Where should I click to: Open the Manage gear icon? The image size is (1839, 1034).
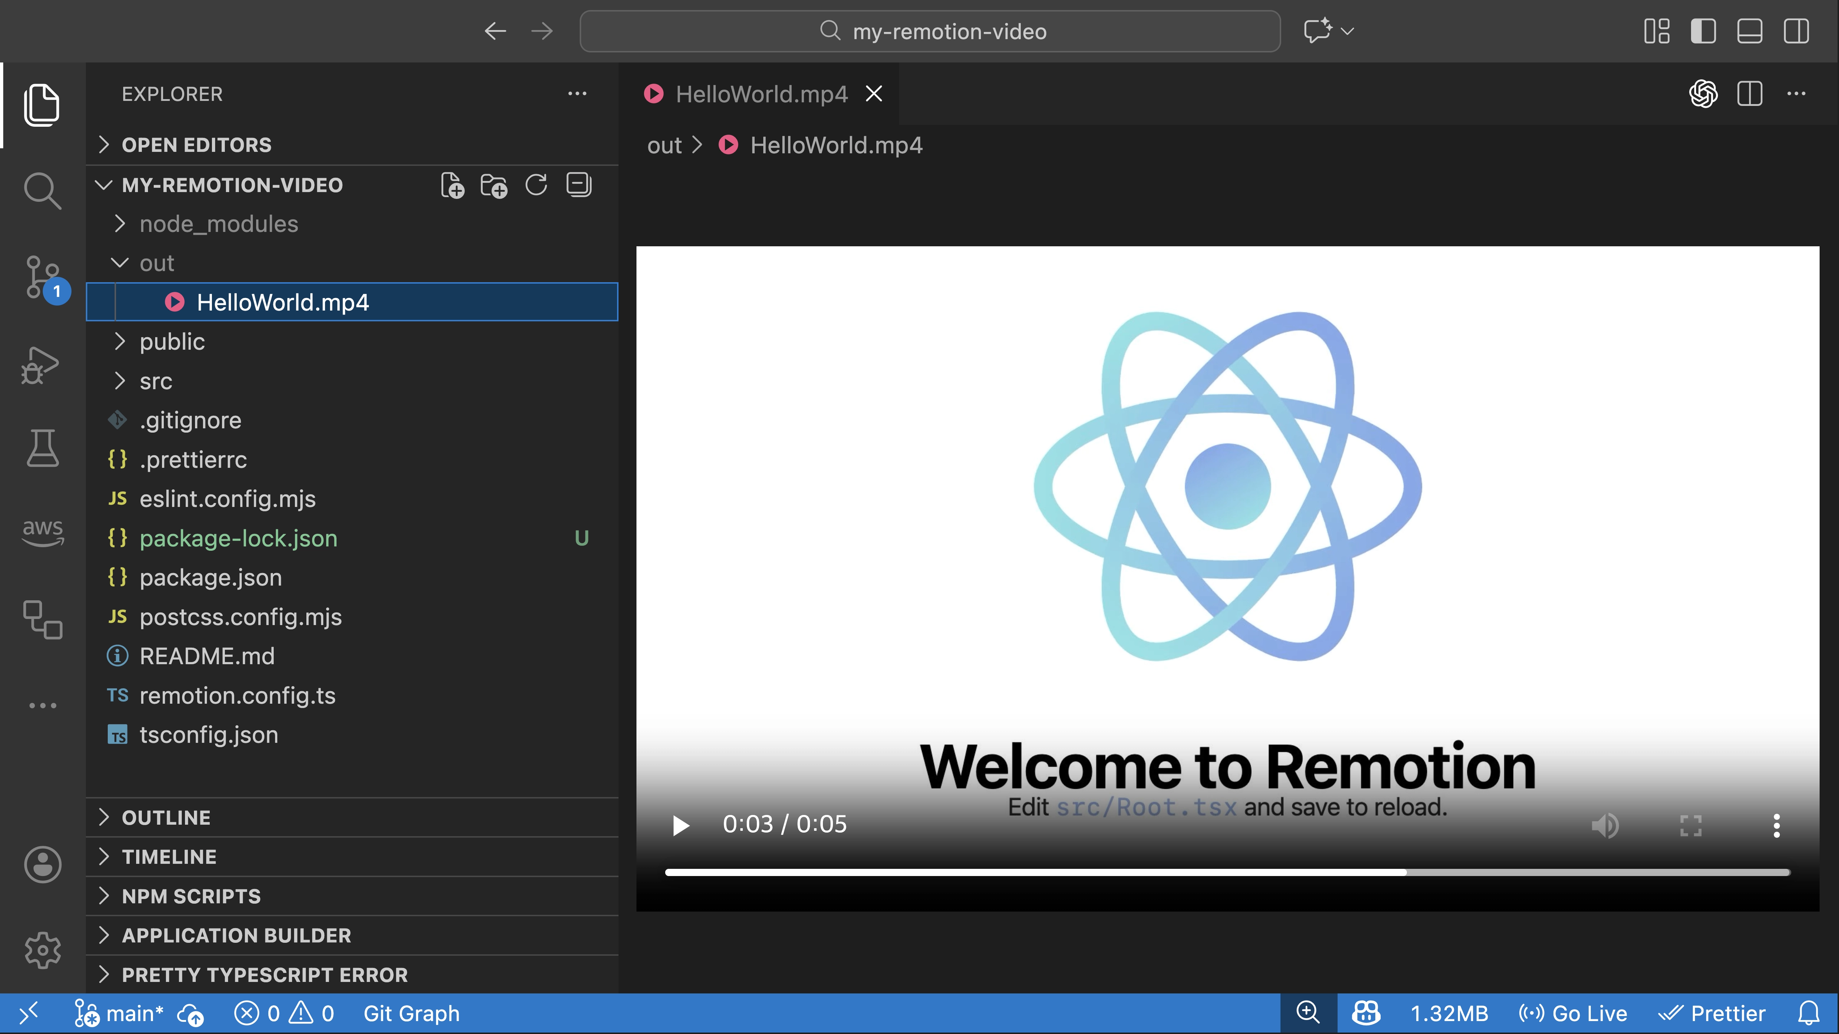(x=42, y=950)
